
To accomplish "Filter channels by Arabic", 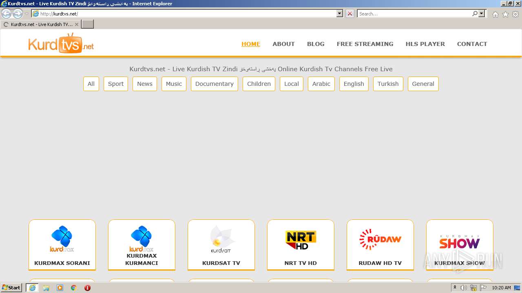I will tap(321, 84).
